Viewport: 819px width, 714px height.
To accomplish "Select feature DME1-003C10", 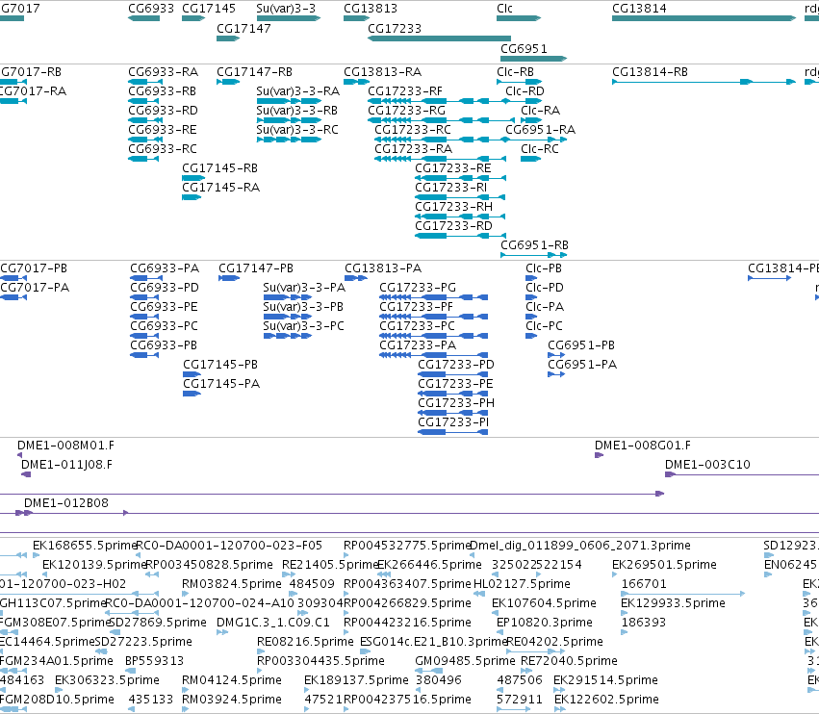I will pyautogui.click(x=707, y=465).
